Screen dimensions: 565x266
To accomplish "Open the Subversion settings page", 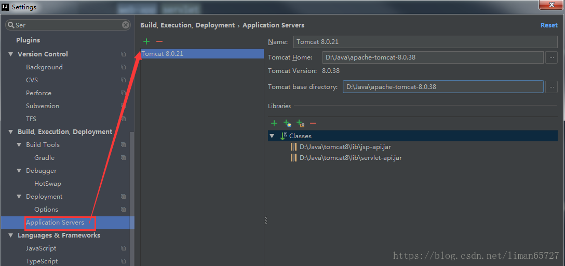I will click(43, 106).
